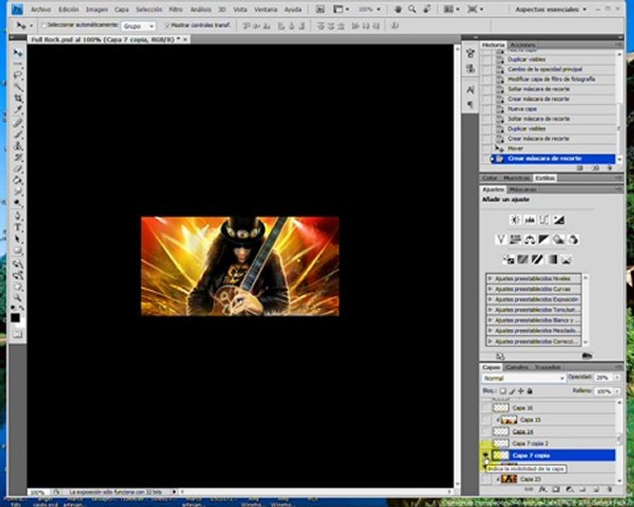
Task: Select Mover history state
Action: pyautogui.click(x=554, y=149)
